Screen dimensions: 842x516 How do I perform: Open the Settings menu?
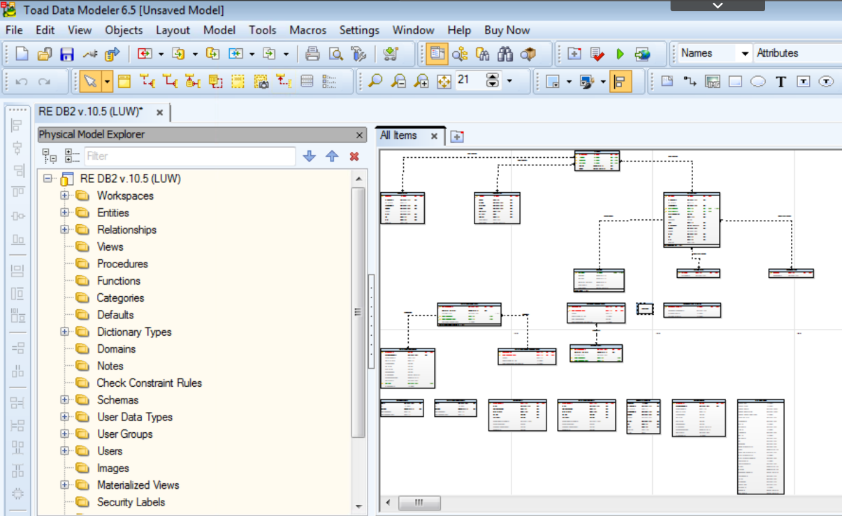pyautogui.click(x=359, y=30)
